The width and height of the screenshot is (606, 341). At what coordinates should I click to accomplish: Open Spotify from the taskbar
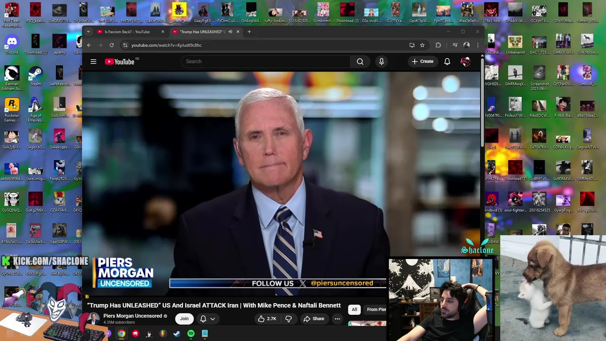(191, 334)
